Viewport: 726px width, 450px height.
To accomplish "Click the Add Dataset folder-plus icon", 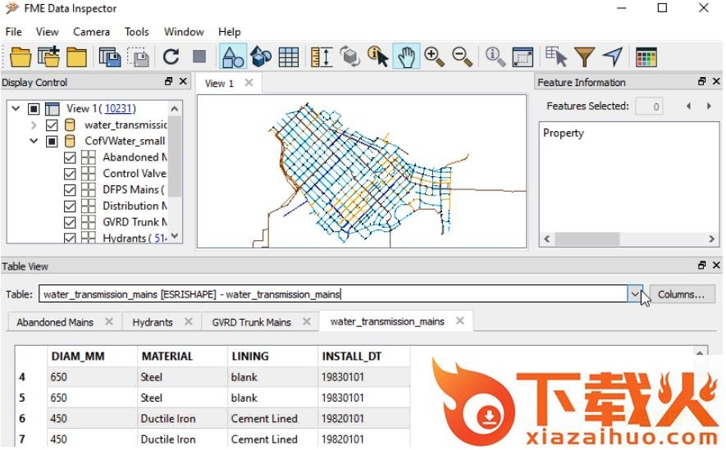I will pos(48,57).
